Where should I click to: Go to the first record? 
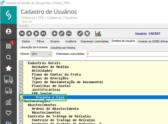tap(22, 33)
